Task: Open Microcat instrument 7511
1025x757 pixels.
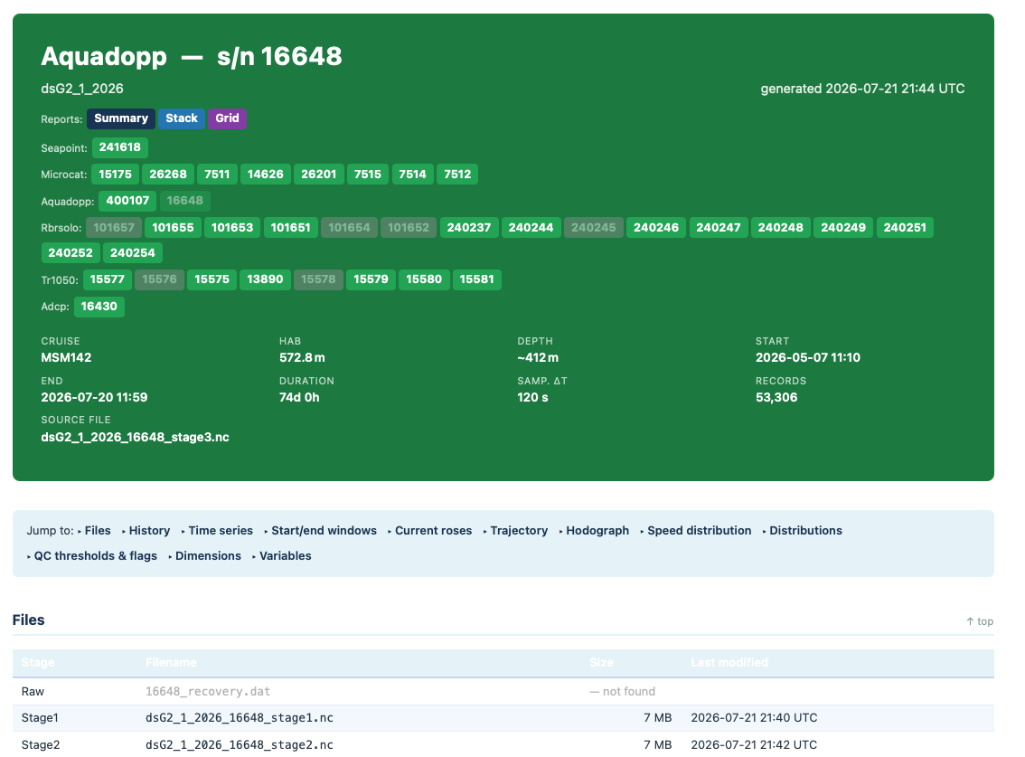Action: [217, 174]
